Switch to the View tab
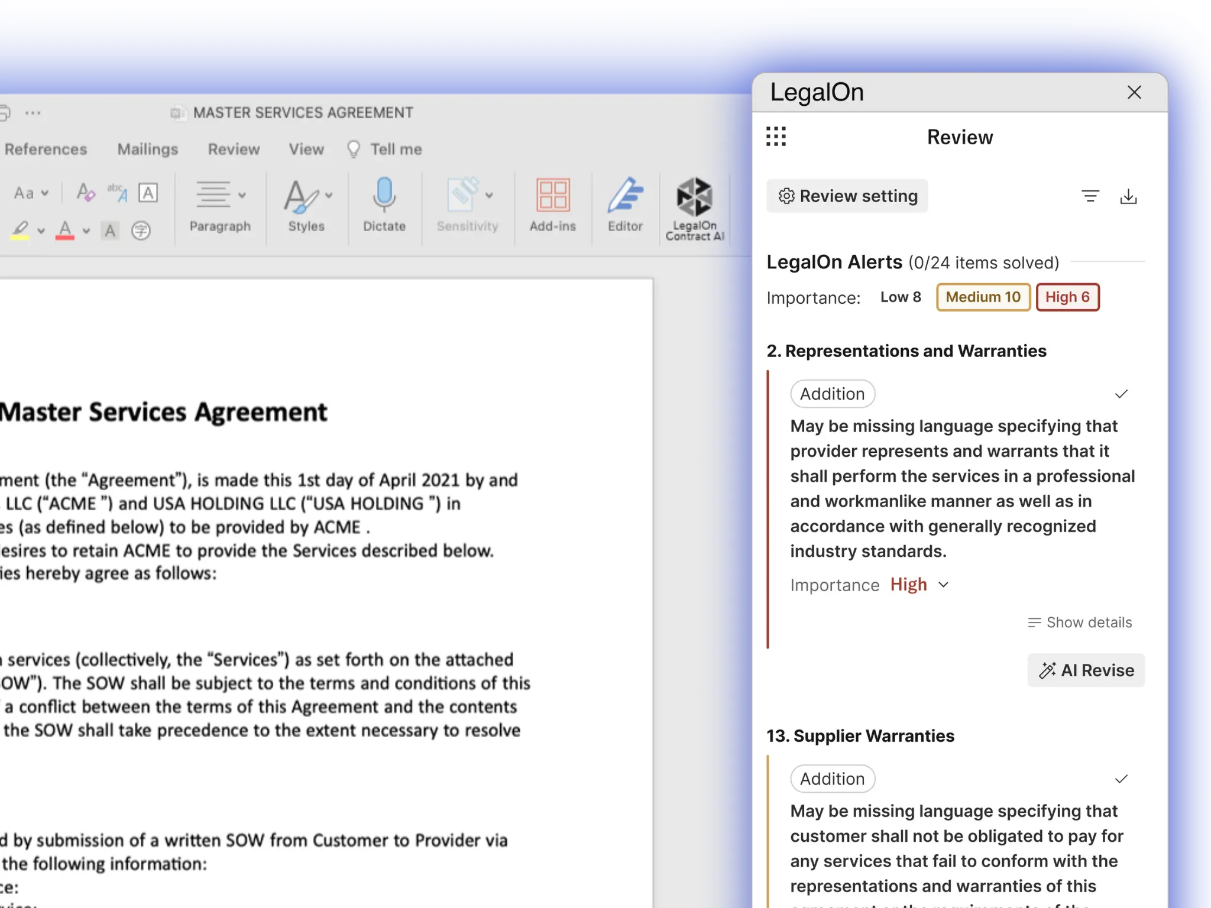This screenshot has width=1211, height=908. [306, 149]
